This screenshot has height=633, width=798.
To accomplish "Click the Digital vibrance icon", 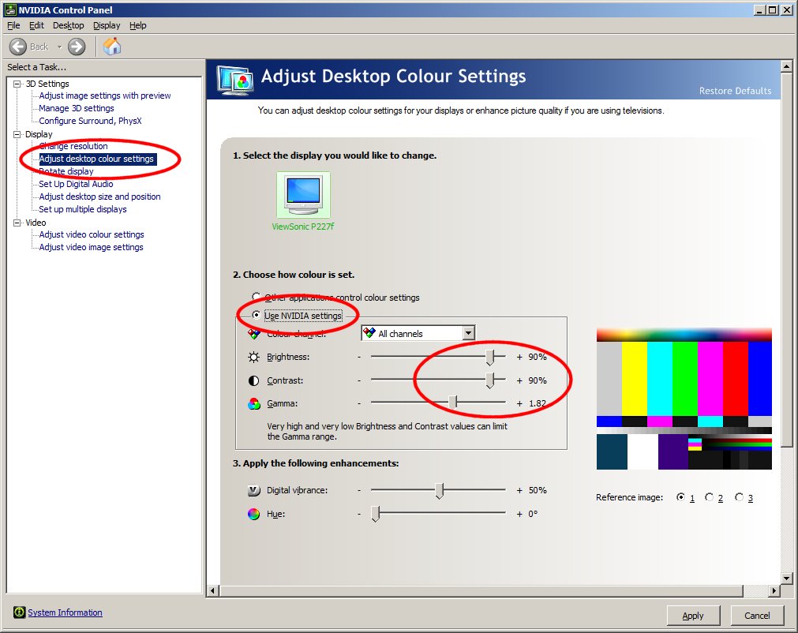I will click(253, 490).
